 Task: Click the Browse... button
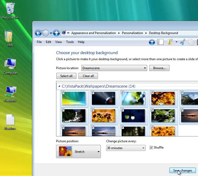click(x=159, y=68)
